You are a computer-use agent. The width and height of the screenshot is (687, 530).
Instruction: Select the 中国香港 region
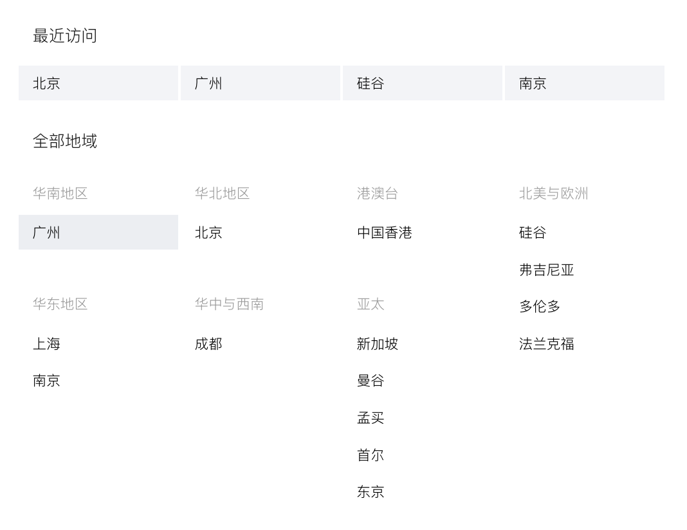pyautogui.click(x=385, y=232)
